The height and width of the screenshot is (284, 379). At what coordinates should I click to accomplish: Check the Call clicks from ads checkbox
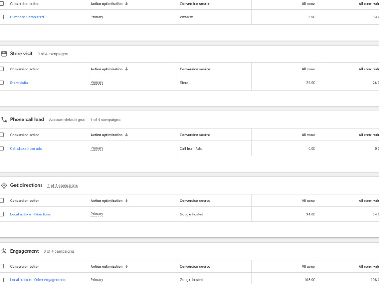[x=2, y=148]
